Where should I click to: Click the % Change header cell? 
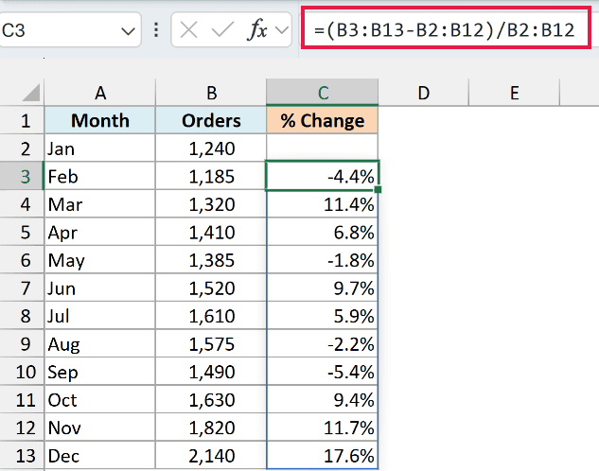(x=323, y=120)
